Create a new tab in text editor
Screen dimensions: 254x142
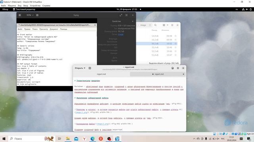coord(90,68)
